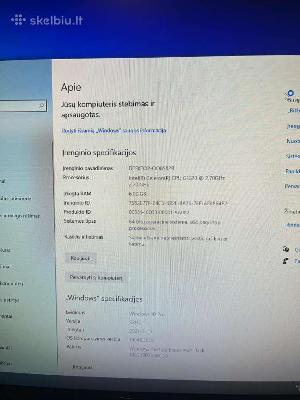
Task: Focus the settings search field
Action: coord(23,106)
